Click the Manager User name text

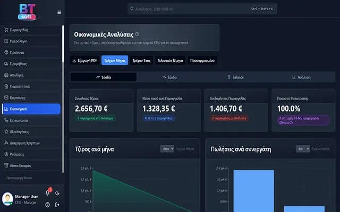point(27,197)
